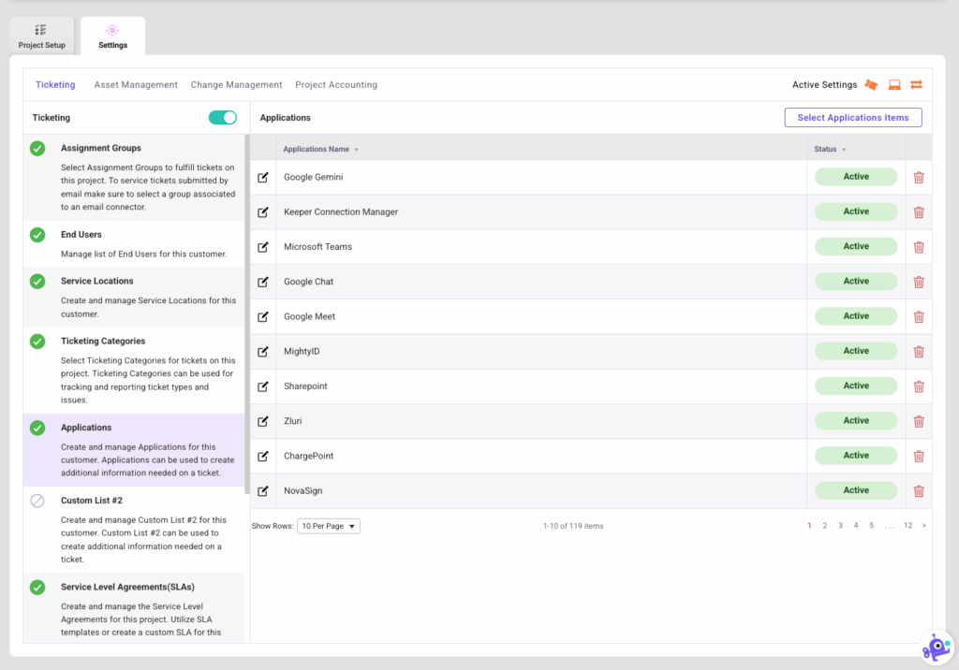Click the orange ticket icon near Active Settings
The height and width of the screenshot is (670, 959).
click(871, 84)
